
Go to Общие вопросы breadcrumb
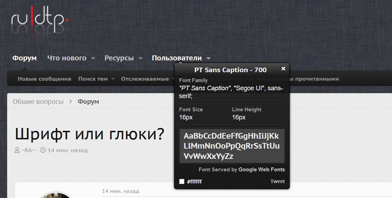click(x=38, y=102)
